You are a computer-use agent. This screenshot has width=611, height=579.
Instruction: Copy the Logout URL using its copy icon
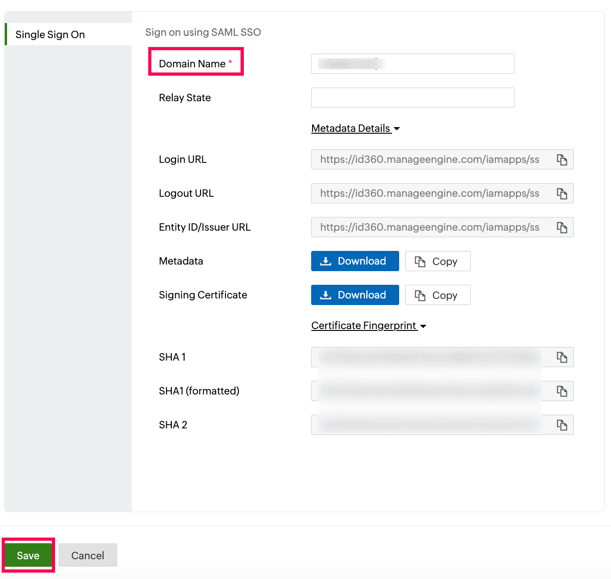coord(562,193)
